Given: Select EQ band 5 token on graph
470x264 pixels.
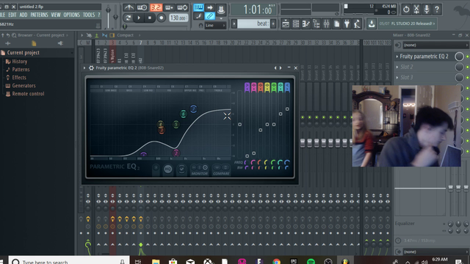Looking at the screenshot, I should point(176,124).
